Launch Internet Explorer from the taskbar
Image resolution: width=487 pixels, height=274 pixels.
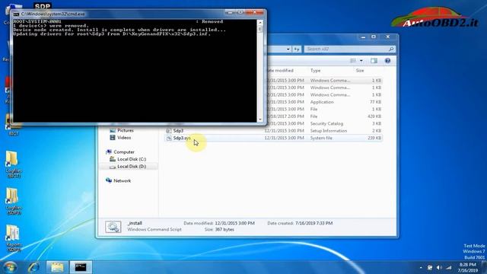pyautogui.click(x=33, y=267)
